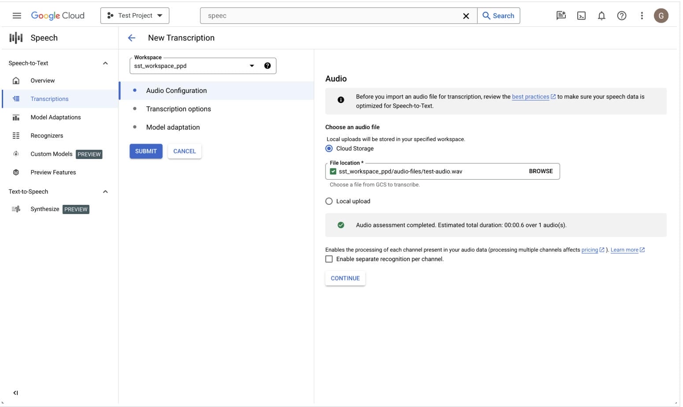Click the Google Cloud logo
Screen dimensions: 683x407
pyautogui.click(x=58, y=15)
